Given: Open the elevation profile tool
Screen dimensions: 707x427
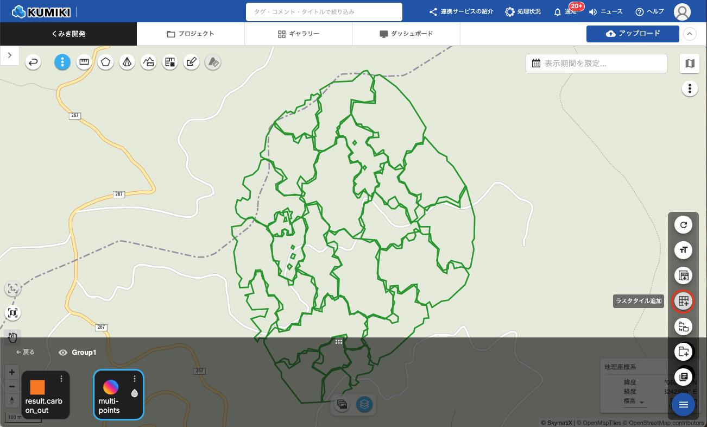Looking at the screenshot, I should 148,62.
